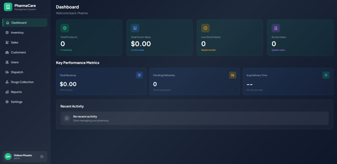
Task: Click the Total Revenue dollar icon
Action: tap(139, 75)
